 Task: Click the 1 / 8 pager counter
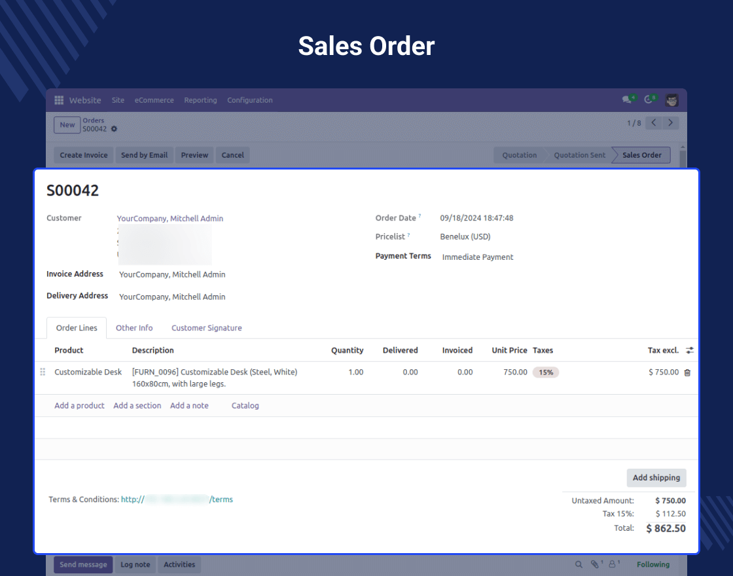coord(634,123)
